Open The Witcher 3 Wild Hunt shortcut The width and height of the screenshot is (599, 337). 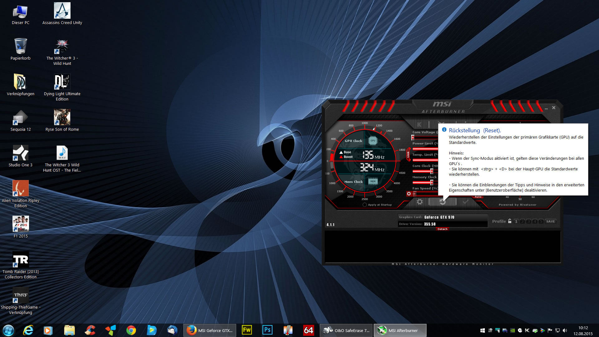point(62,47)
